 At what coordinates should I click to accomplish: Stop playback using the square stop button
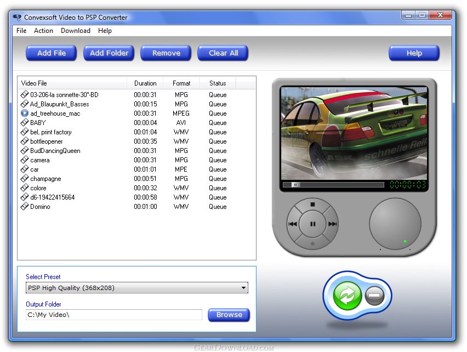click(312, 205)
